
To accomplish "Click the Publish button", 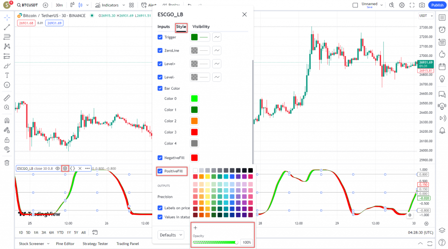I will coord(437,5).
